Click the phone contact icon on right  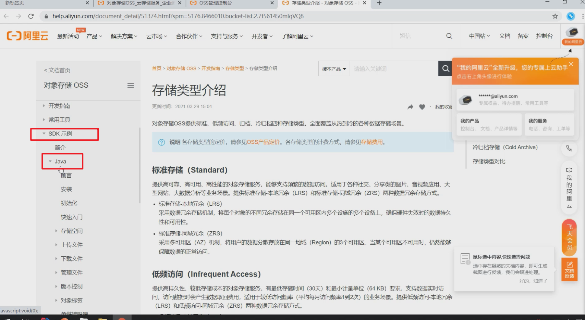(x=569, y=148)
